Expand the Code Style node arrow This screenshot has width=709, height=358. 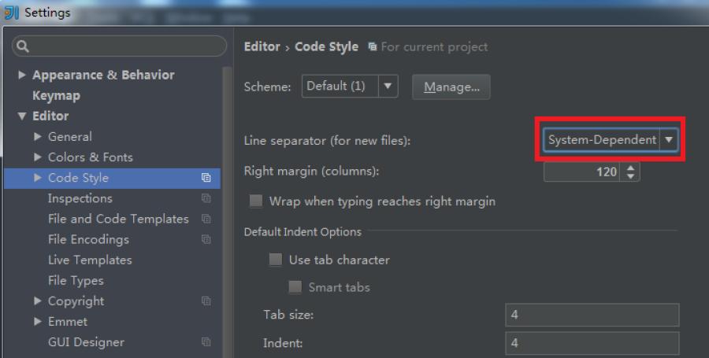click(38, 178)
